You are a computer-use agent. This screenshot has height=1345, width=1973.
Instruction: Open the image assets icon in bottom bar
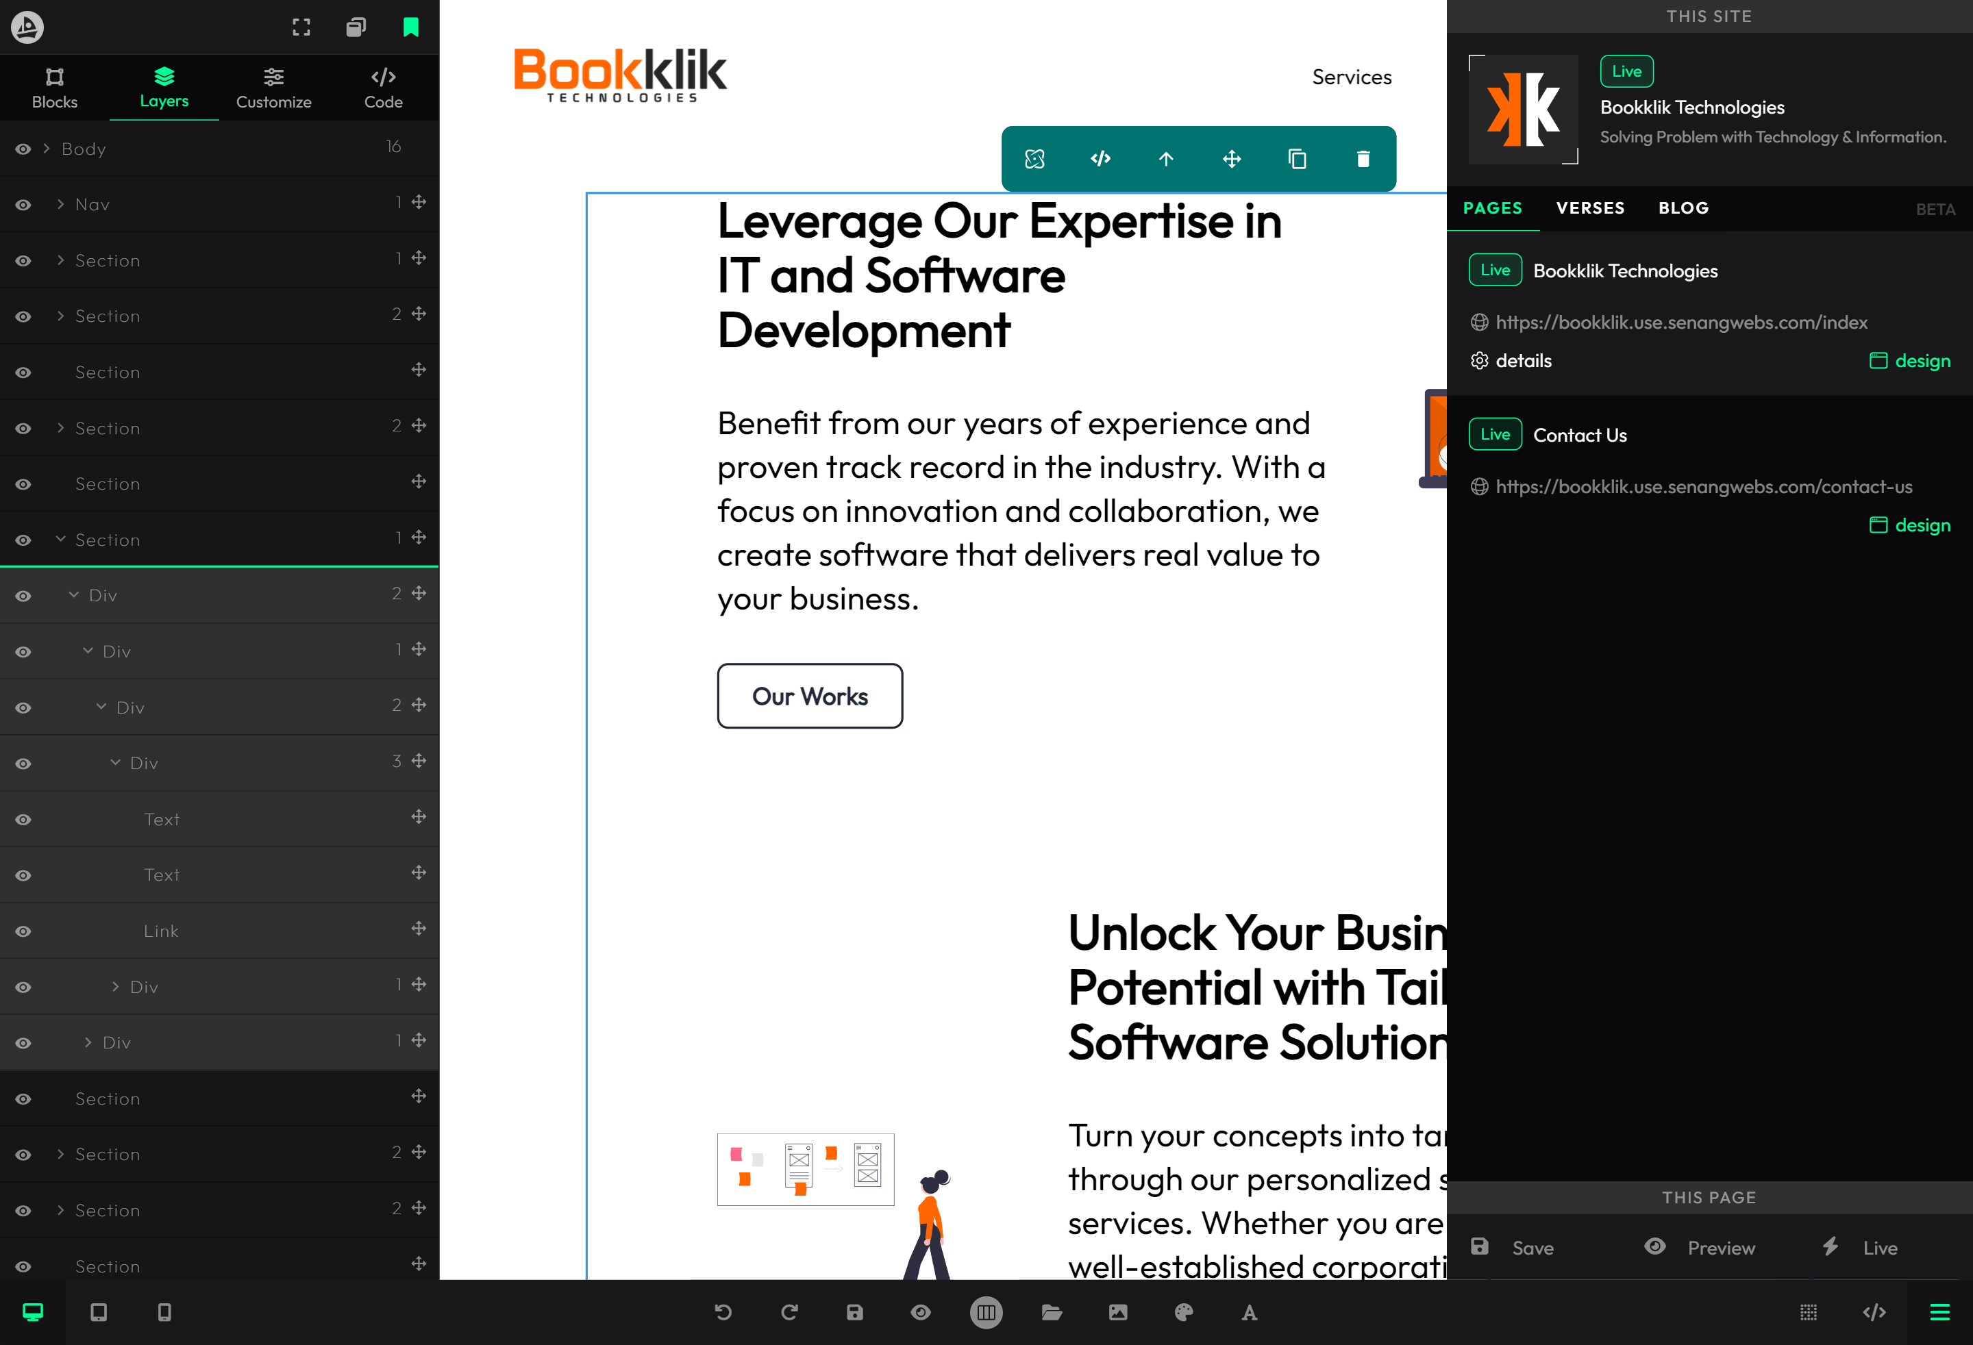[1117, 1312]
